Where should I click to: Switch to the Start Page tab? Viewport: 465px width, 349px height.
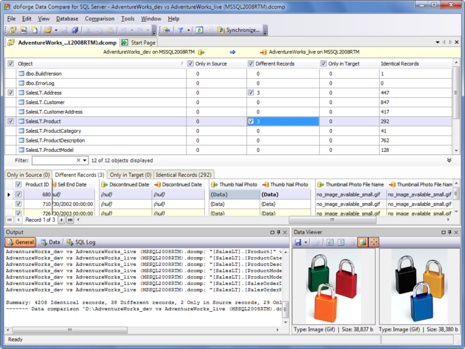pos(138,42)
